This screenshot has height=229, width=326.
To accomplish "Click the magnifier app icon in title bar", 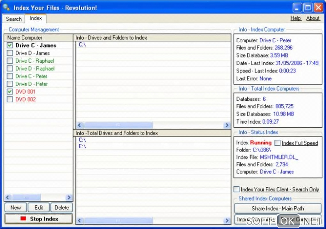I will click(6, 7).
